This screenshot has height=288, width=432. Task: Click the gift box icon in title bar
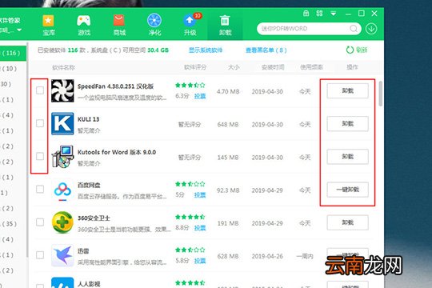tap(306, 14)
